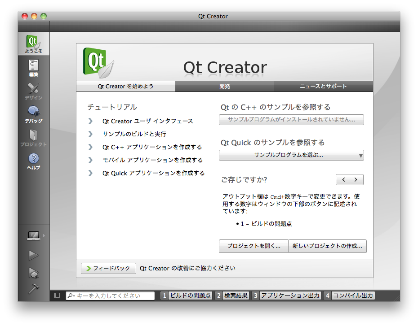The height and width of the screenshot is (326, 418).
Task: Click the プロジェクトを開く... button
Action: tap(253, 246)
